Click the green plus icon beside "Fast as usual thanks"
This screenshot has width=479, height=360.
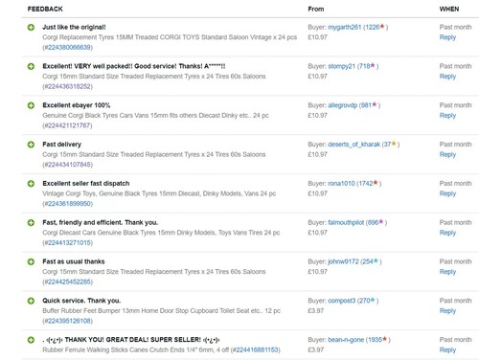[31, 261]
